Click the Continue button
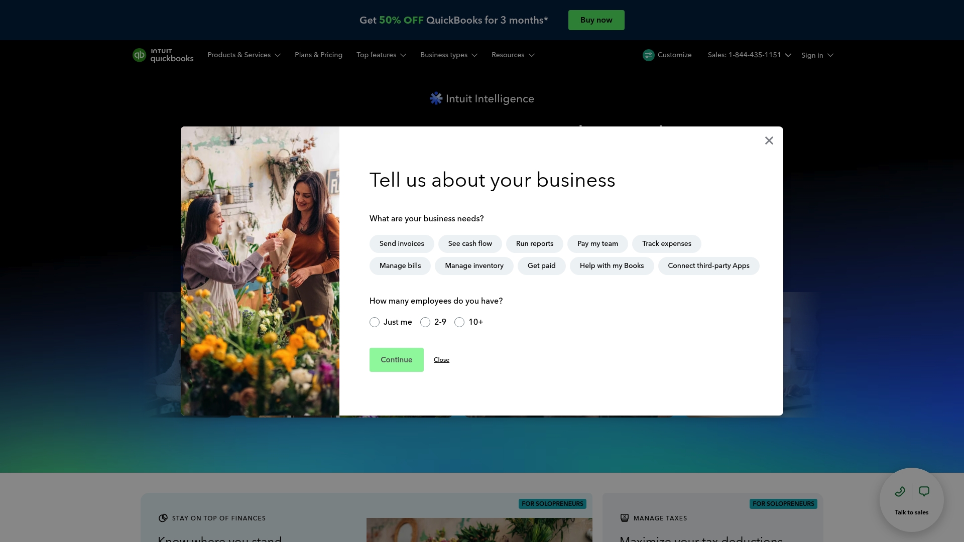The image size is (964, 542). click(397, 360)
